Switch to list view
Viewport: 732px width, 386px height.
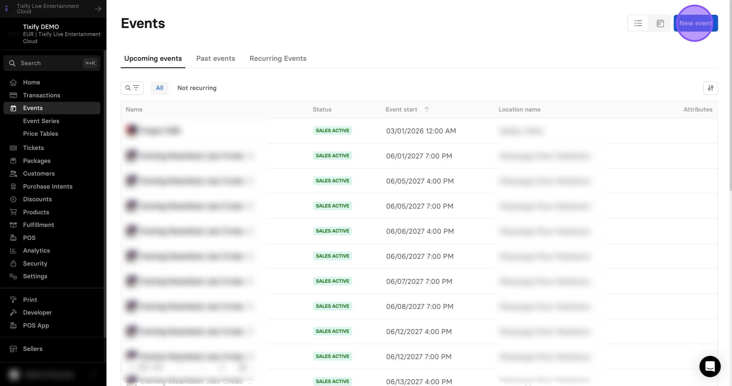(638, 23)
